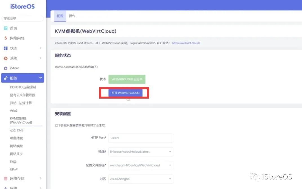Click the iStoreOS logo
The image size is (302, 189).
tap(22, 6)
